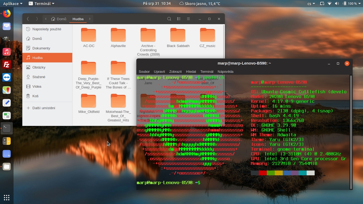
Task: Open the Soubor menu in the terminal
Action: (x=144, y=71)
